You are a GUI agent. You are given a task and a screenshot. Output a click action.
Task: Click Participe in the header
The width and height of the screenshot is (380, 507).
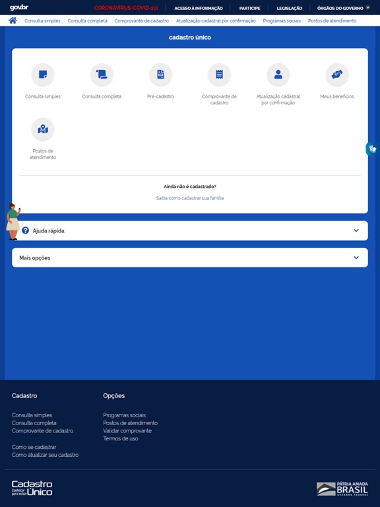point(250,8)
